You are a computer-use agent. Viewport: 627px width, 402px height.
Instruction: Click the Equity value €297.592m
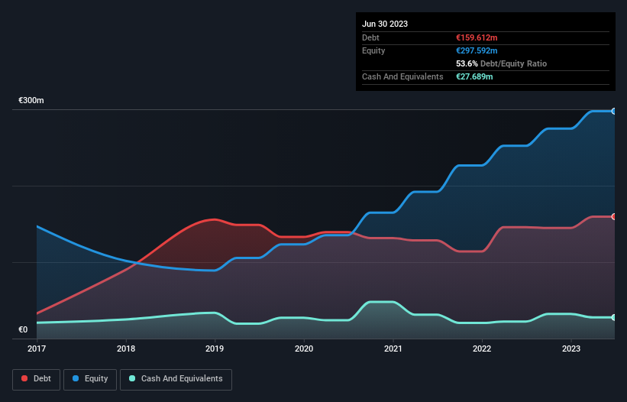pyautogui.click(x=477, y=50)
